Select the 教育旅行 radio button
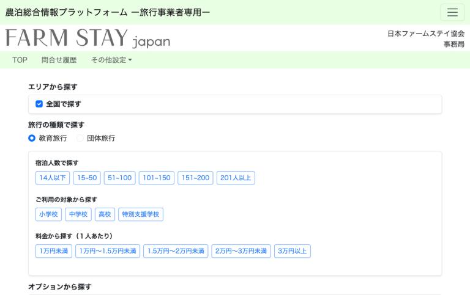Screen dimensions: 470x295 32,138
